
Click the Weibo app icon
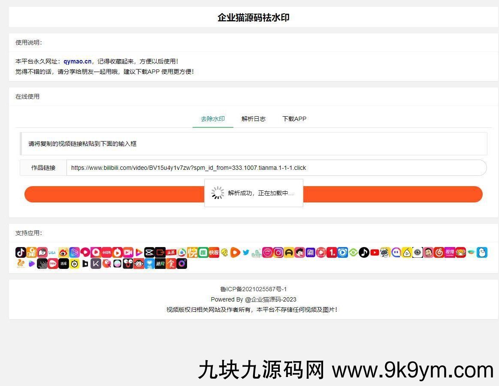(x=64, y=253)
